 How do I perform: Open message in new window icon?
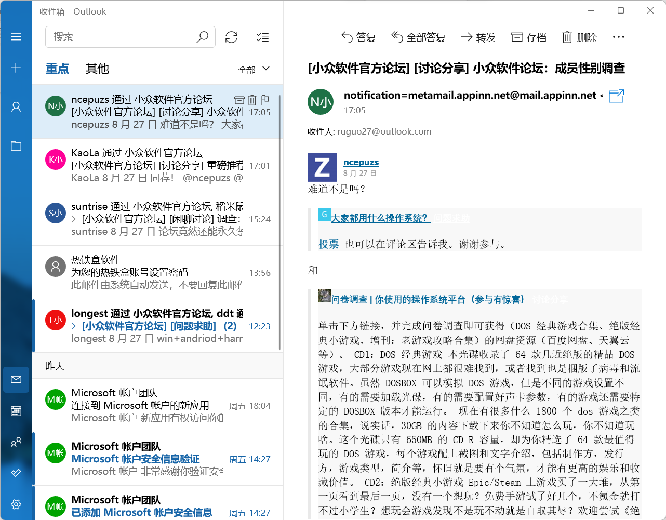pos(616,96)
